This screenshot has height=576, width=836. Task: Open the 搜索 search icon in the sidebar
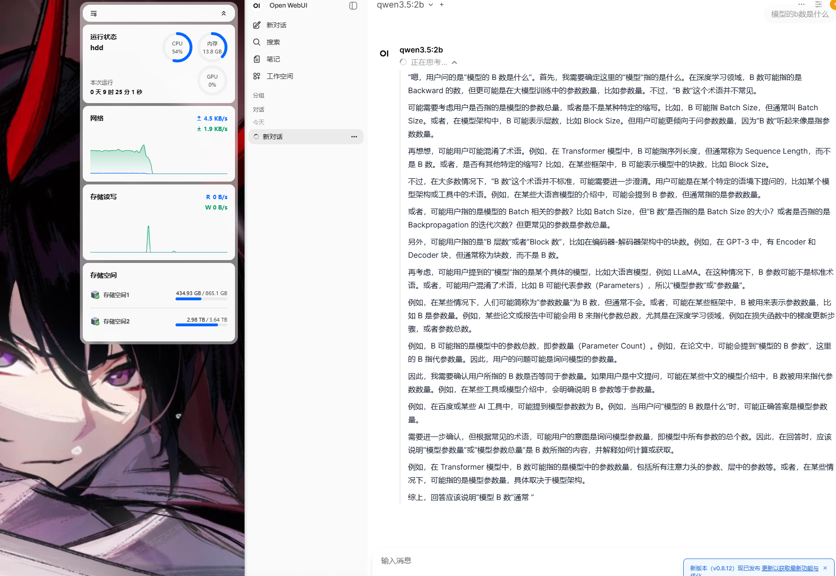(x=257, y=42)
